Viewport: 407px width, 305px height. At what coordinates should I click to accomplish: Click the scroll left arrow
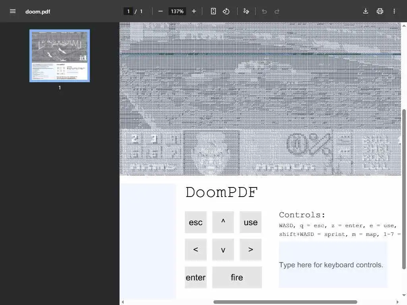pos(123,302)
